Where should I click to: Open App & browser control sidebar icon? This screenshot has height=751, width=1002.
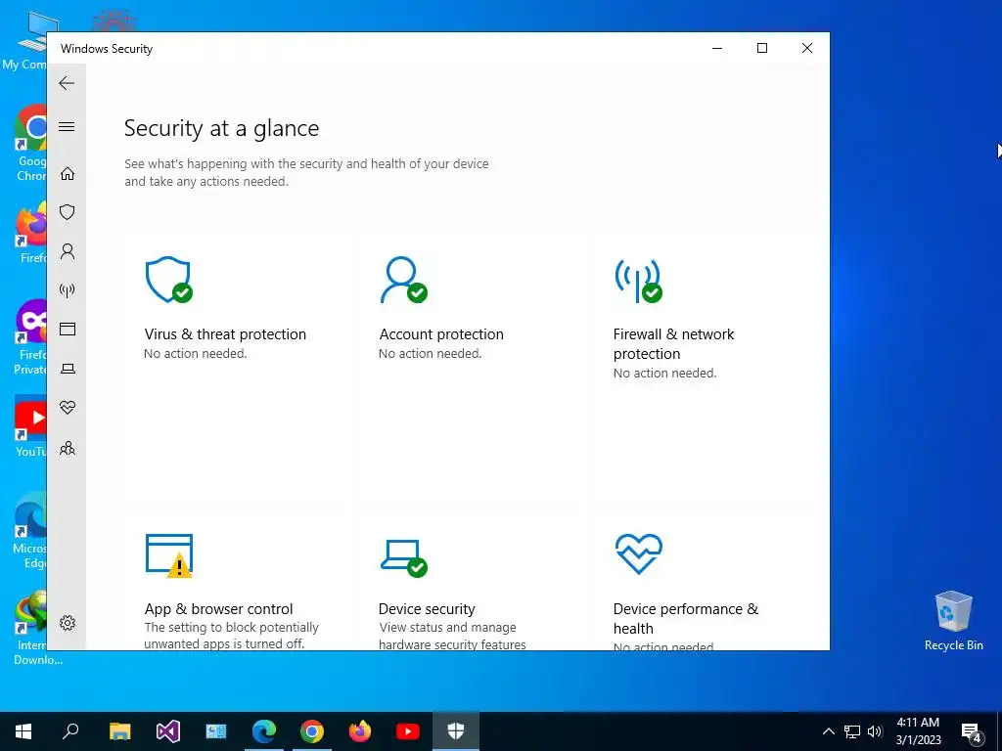(68, 329)
